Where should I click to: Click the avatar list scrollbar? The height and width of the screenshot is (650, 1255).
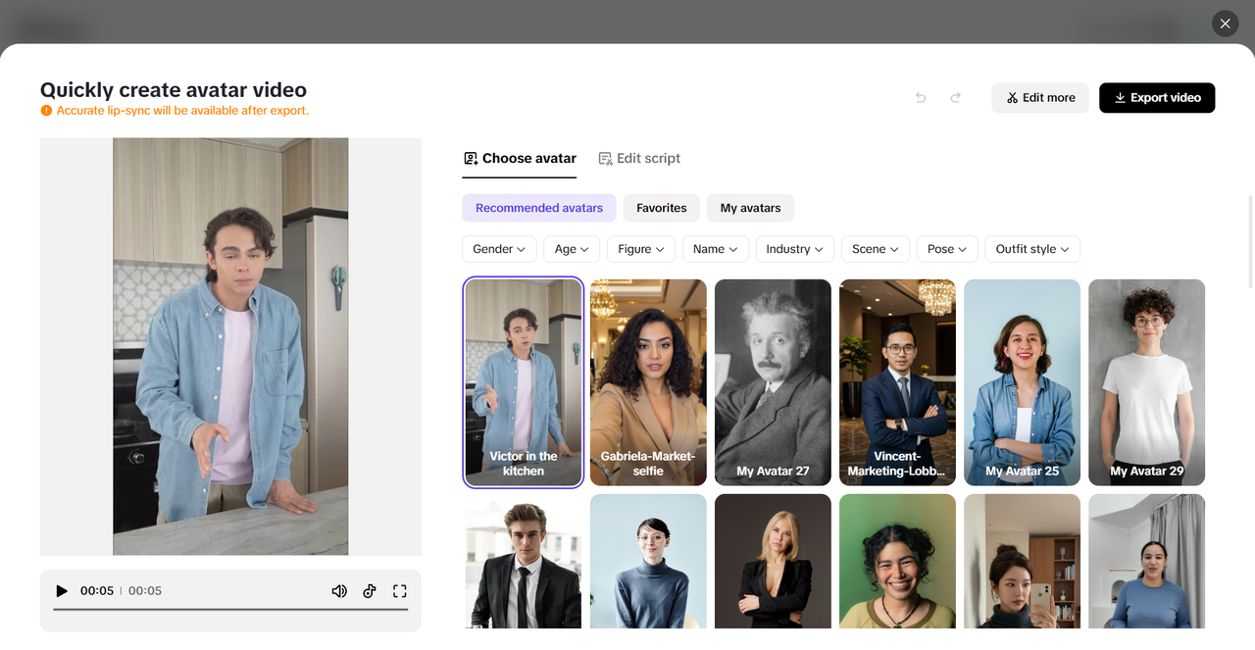(x=1250, y=242)
